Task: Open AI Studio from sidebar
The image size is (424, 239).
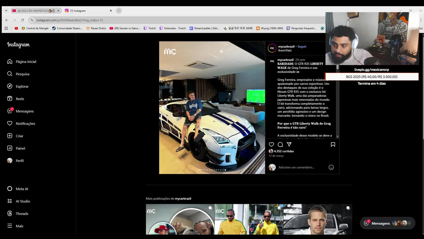Action: 19,201
